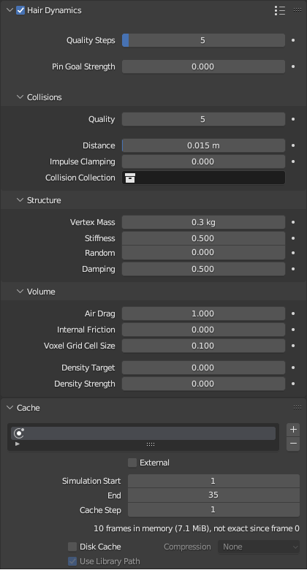Toggle the Use Library Path checkbox

[x=72, y=561]
